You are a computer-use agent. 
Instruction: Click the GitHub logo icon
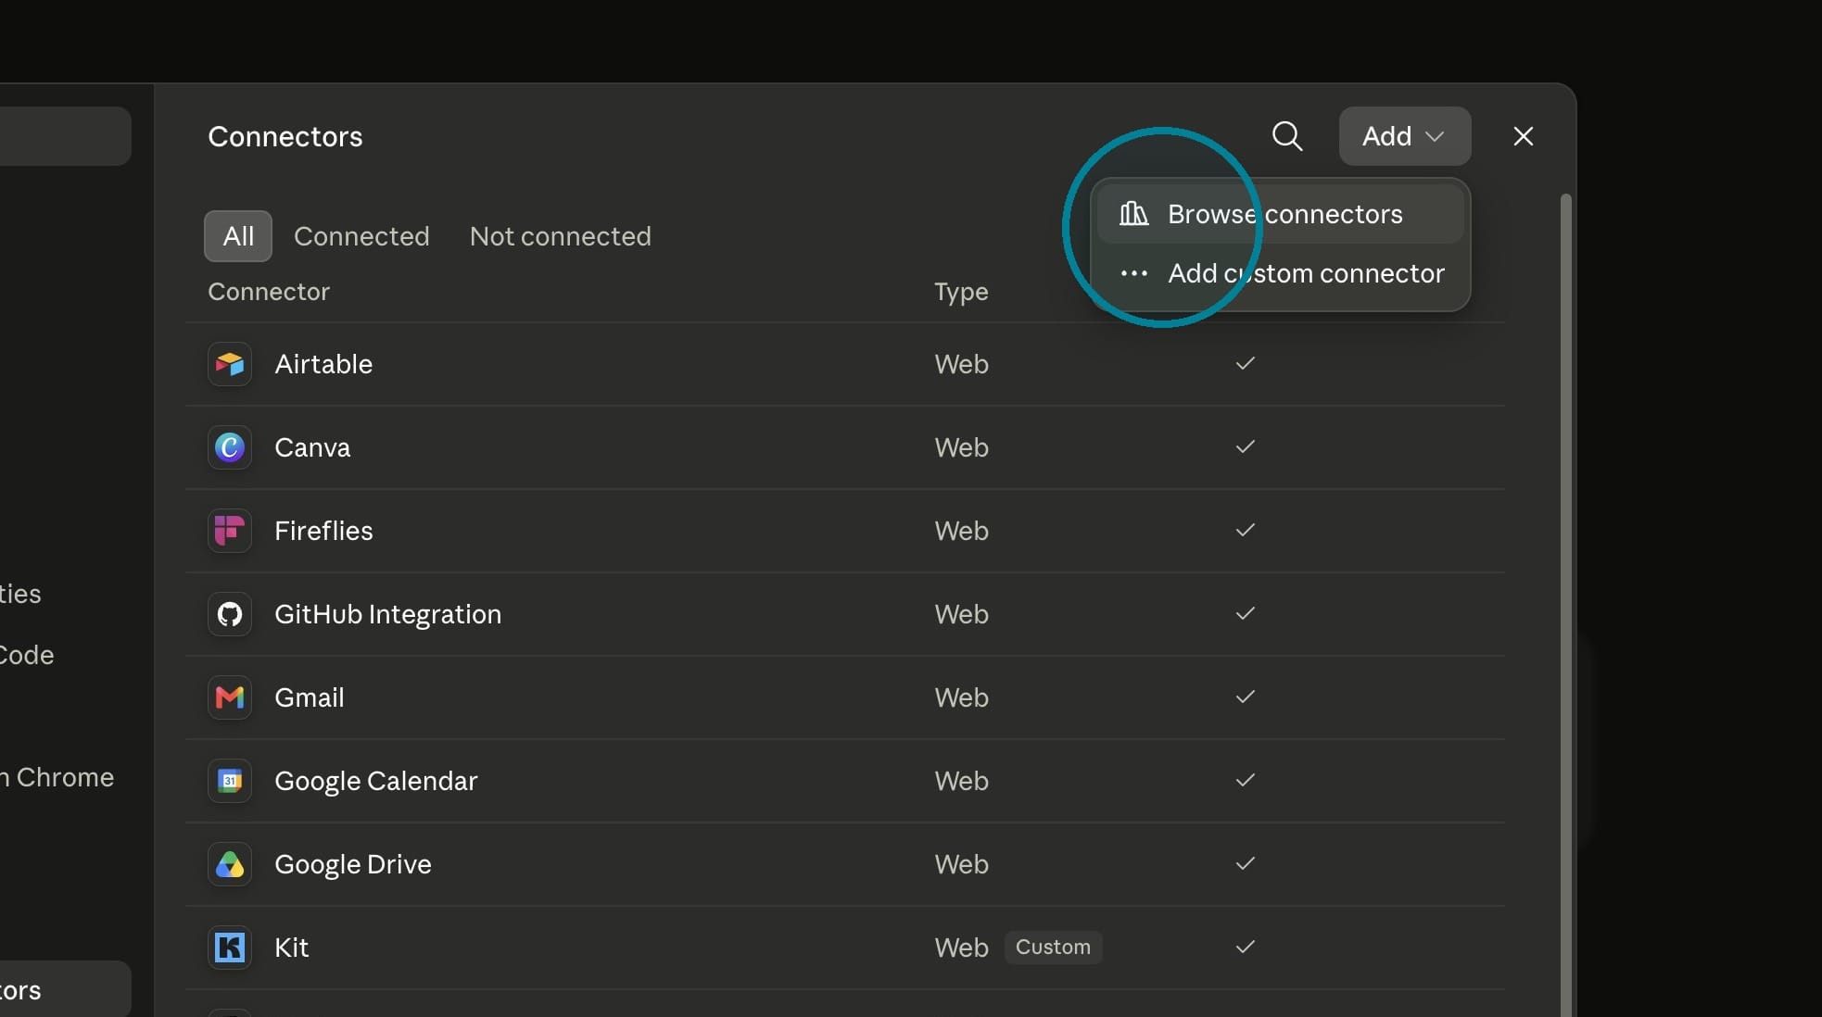[230, 614]
